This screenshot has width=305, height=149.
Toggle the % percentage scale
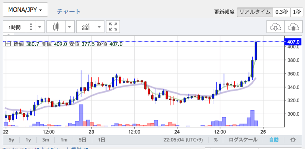pyautogui.click(x=216, y=139)
